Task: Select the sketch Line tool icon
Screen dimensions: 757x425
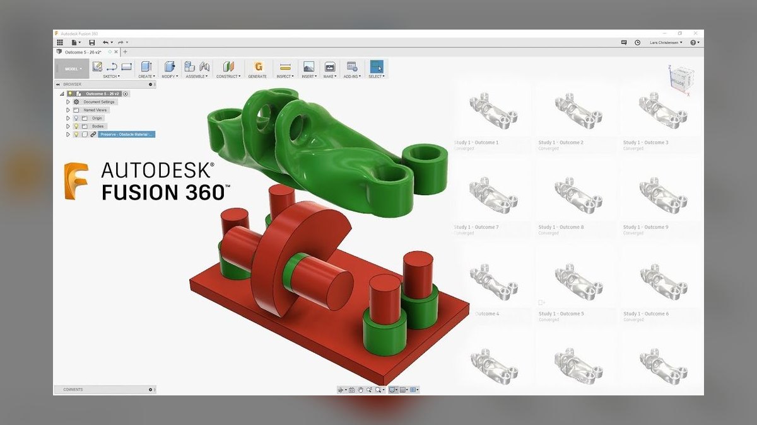Action: pos(112,66)
